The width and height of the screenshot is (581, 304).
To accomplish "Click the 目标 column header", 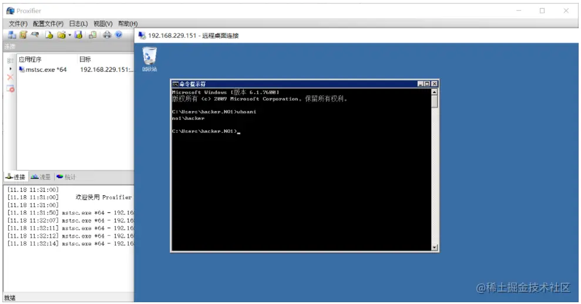I will tap(85, 59).
